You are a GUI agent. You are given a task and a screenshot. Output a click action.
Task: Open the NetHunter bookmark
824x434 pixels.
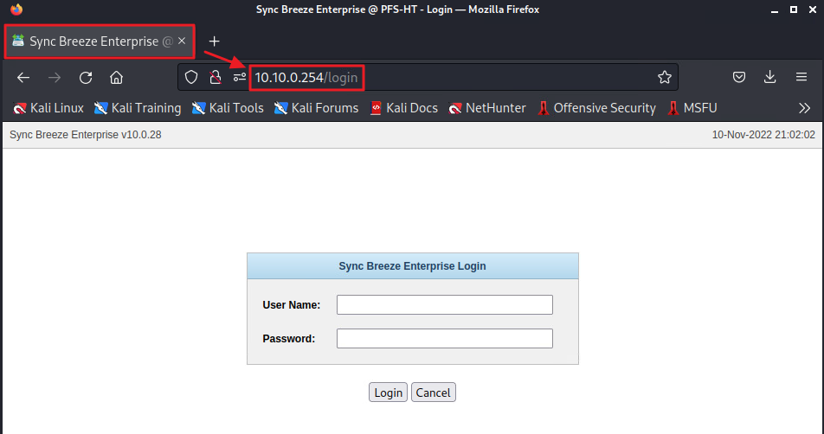487,108
